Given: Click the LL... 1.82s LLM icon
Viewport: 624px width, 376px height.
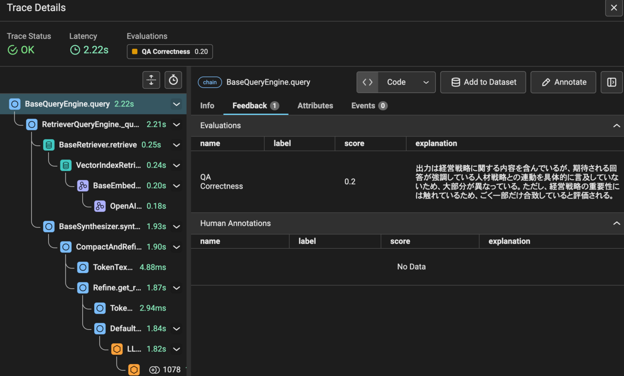Looking at the screenshot, I should click(117, 349).
